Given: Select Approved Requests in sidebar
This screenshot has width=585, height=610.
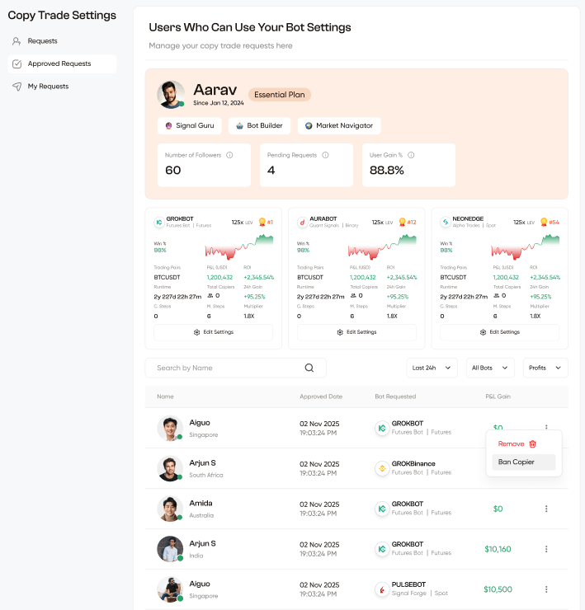Looking at the screenshot, I should point(62,63).
